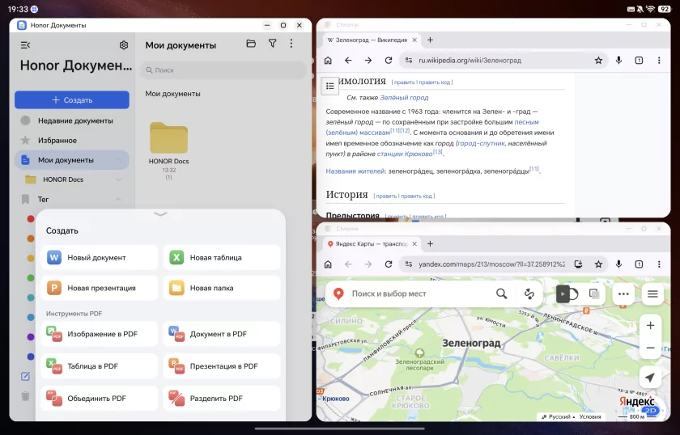
Task: Focus the Поиск field in Honor Documents
Action: pyautogui.click(x=223, y=70)
